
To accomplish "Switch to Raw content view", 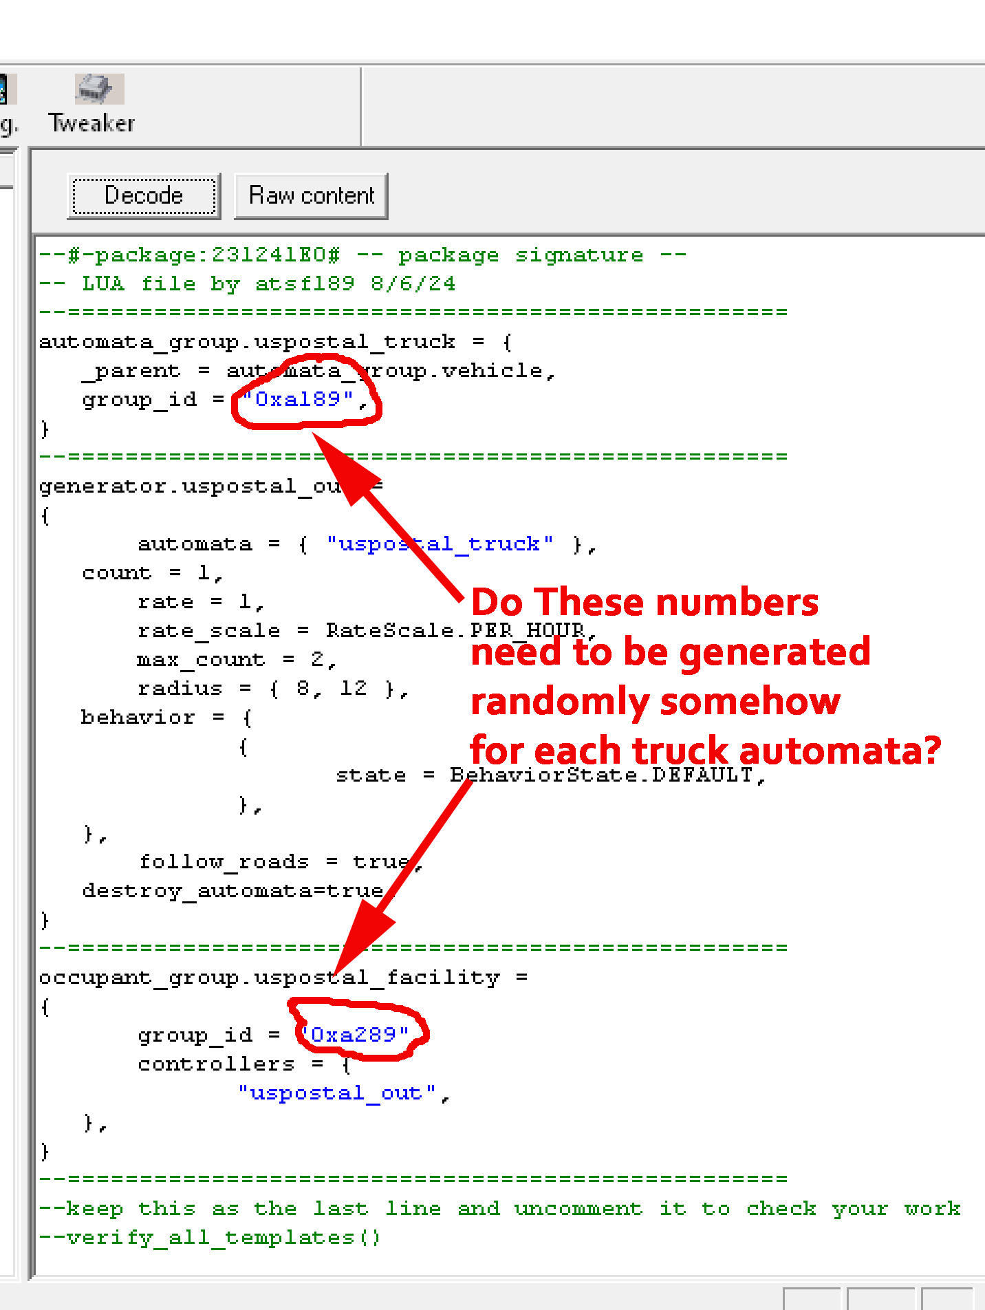I will click(x=311, y=197).
